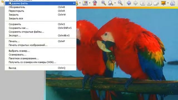Open dropdown arrow beside slideshow icon
Screen dimensions: 178x100
click(168, 3)
